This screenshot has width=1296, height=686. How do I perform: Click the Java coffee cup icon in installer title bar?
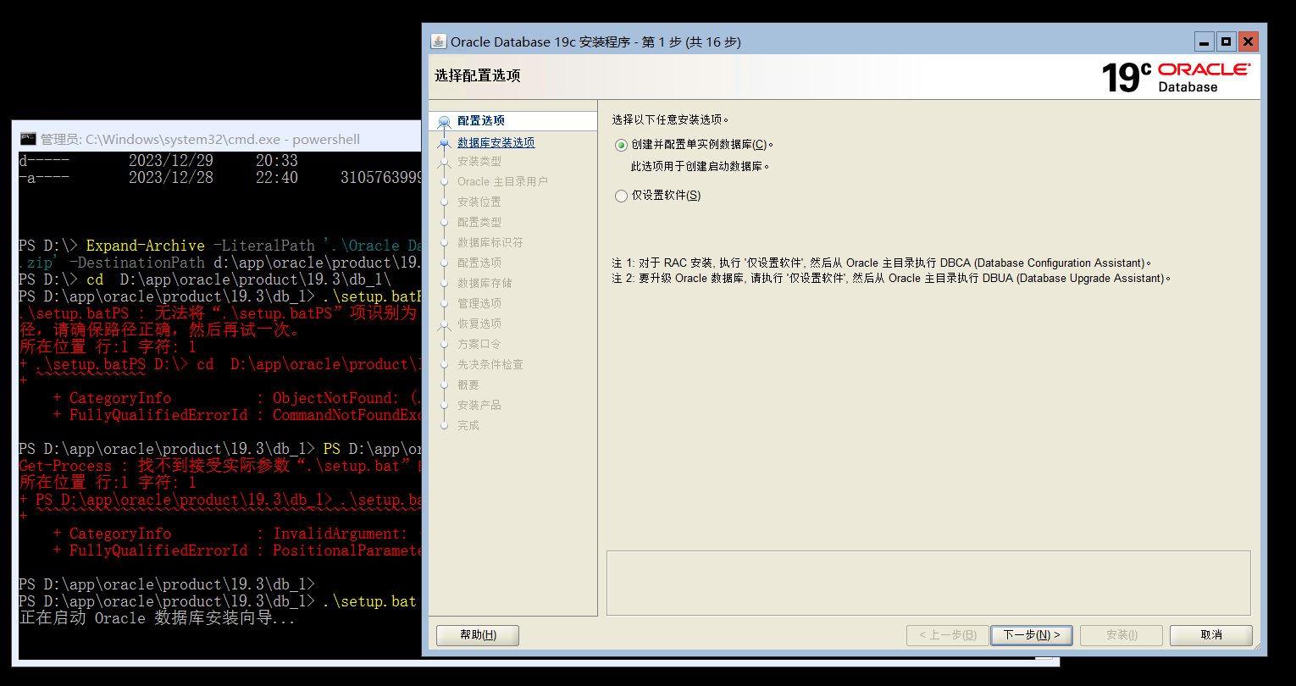[438, 41]
